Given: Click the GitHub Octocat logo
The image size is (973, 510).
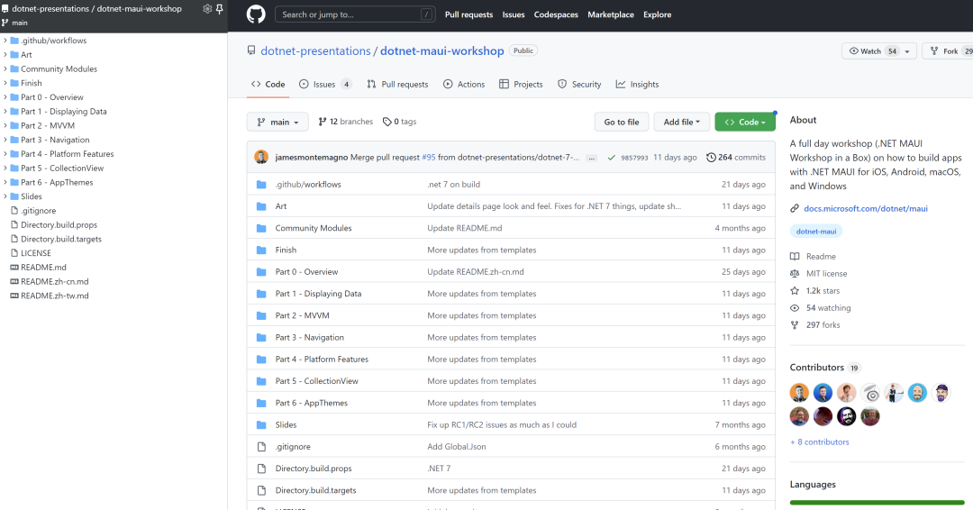Looking at the screenshot, I should pos(256,14).
